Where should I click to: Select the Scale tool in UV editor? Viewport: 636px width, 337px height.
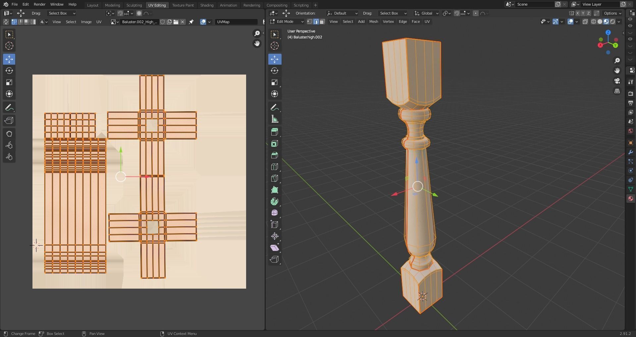(9, 82)
